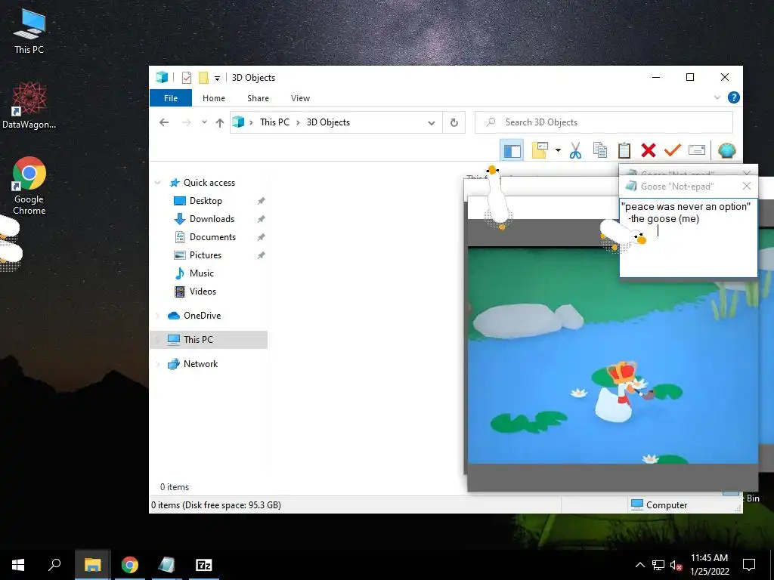This screenshot has height=580, width=774.
Task: Close the Goose Not-epad window
Action: (747, 186)
